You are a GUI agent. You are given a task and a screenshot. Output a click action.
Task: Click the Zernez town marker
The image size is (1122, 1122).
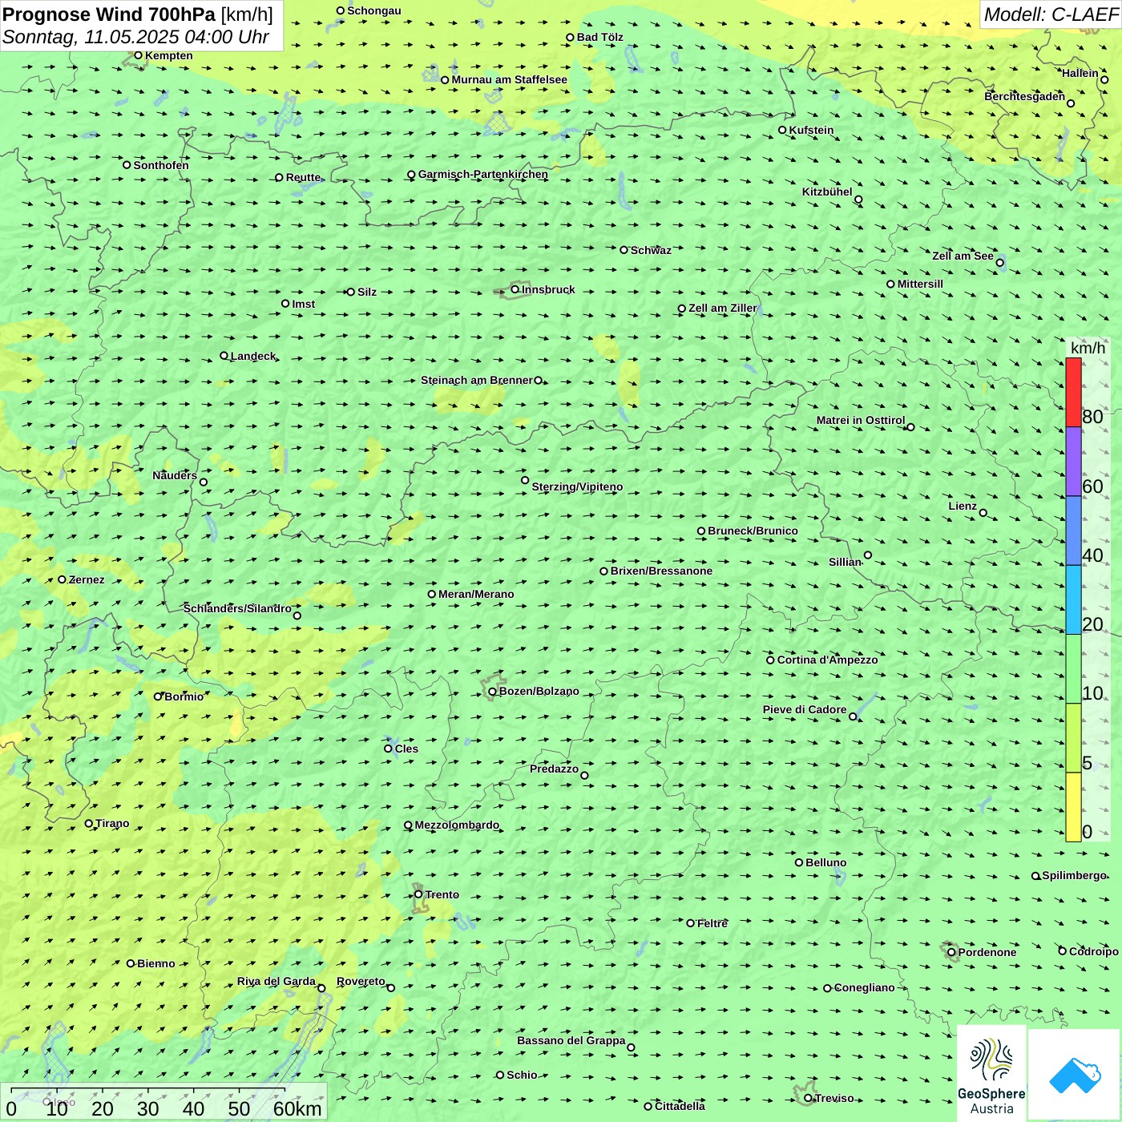pyautogui.click(x=62, y=579)
